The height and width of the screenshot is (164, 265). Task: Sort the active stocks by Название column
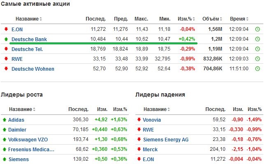coord(29,19)
